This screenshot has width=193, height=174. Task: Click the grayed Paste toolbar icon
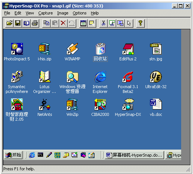(55, 23)
